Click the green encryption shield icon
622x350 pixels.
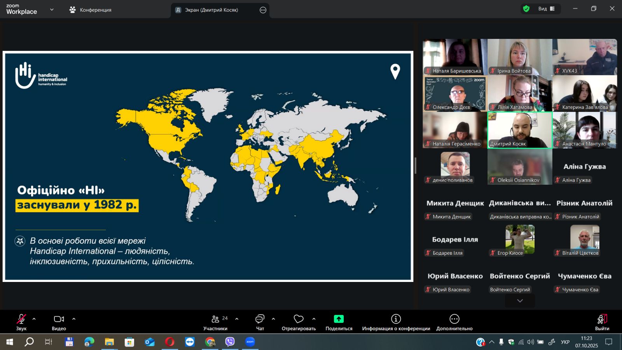tap(526, 9)
